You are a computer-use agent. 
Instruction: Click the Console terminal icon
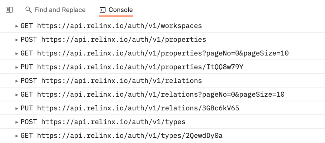pyautogui.click(x=103, y=10)
